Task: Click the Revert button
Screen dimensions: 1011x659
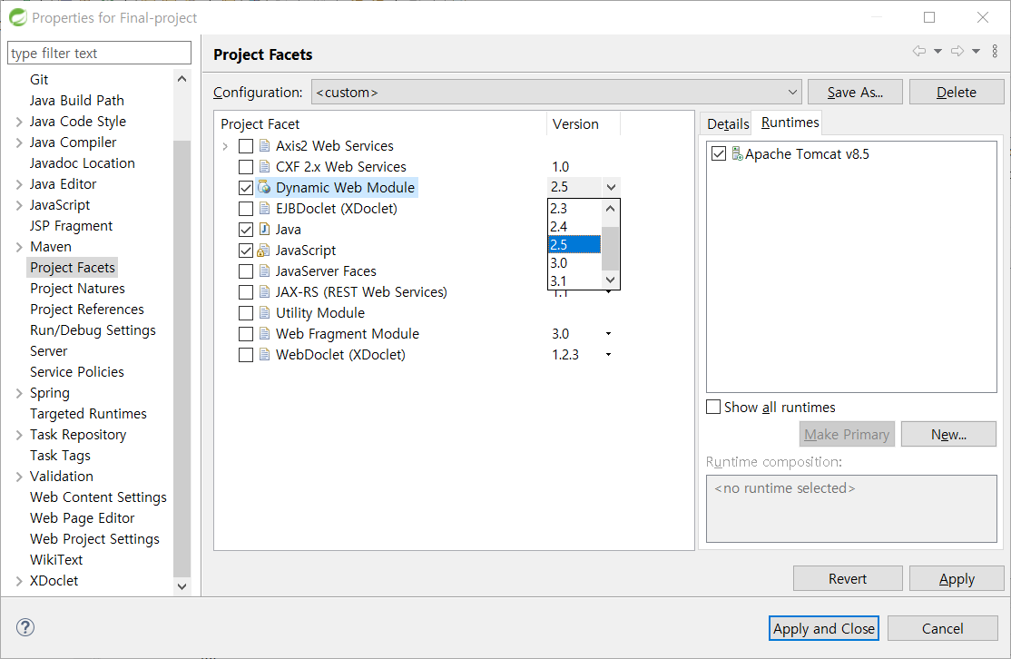Action: 848,578
